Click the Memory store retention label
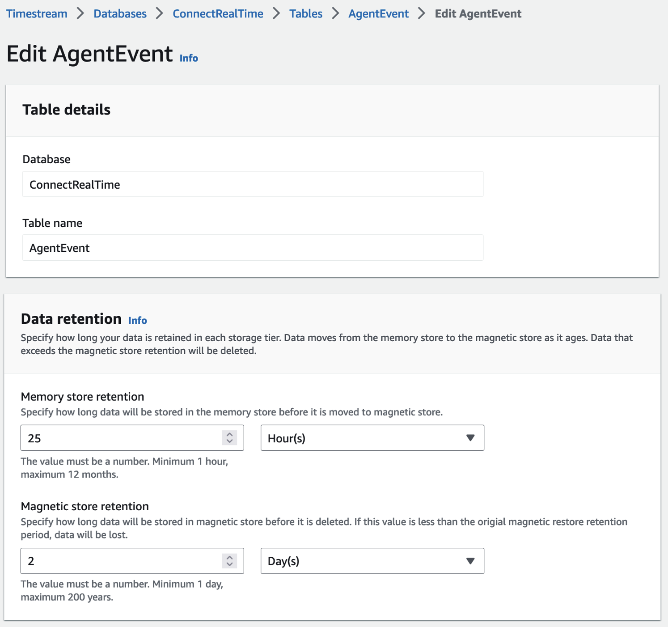 click(82, 397)
